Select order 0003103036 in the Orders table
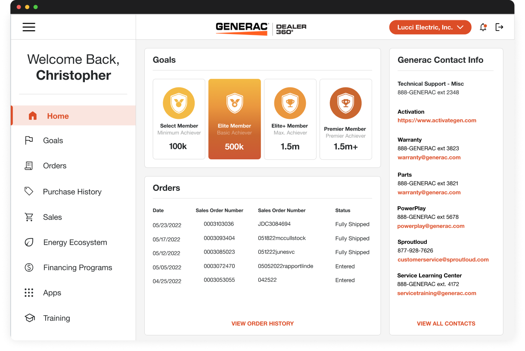Image resolution: width=525 pixels, height=351 pixels. coord(220,224)
